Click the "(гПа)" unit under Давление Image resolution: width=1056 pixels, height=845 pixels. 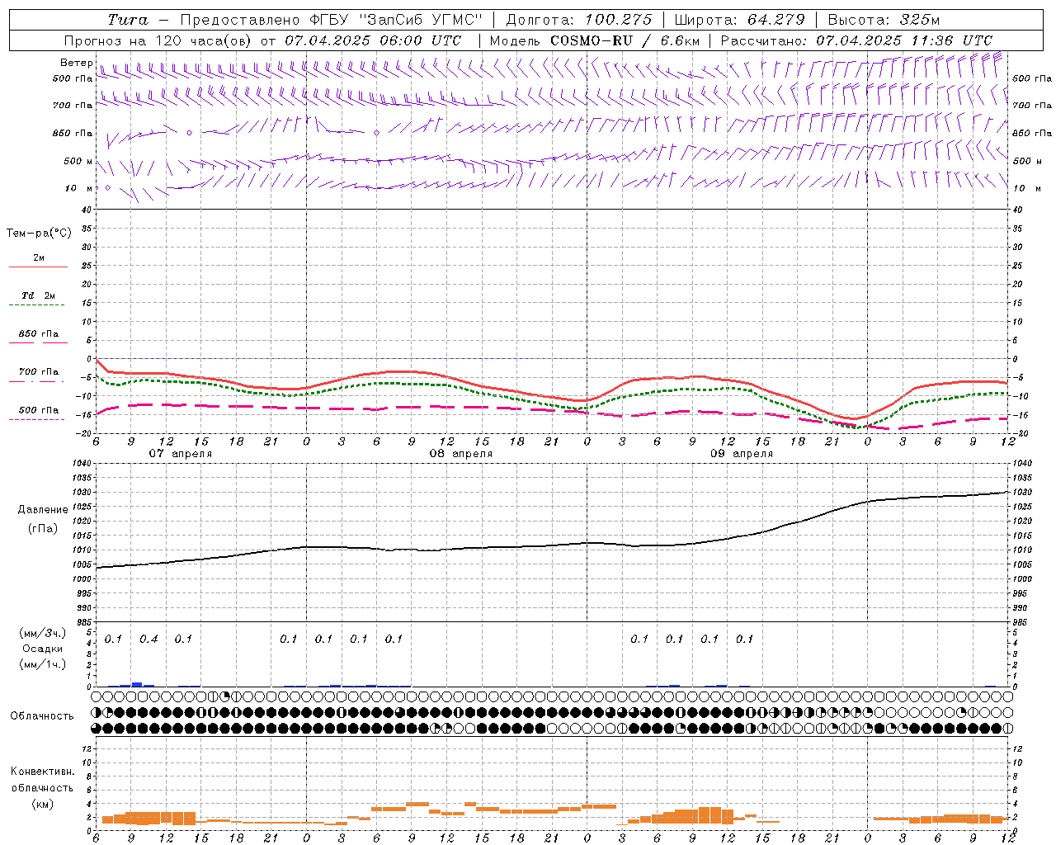[x=43, y=528]
